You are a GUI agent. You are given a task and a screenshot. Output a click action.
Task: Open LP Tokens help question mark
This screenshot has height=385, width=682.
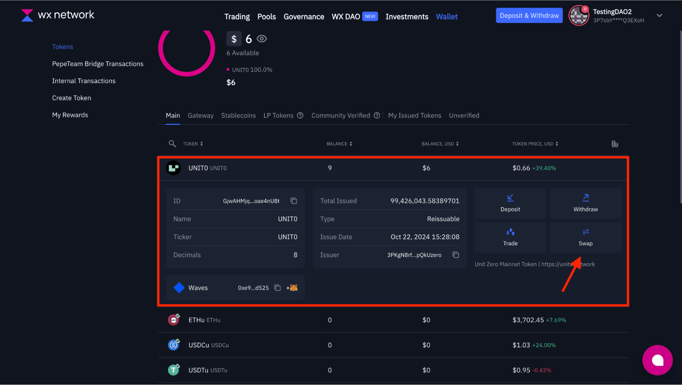[x=300, y=115]
